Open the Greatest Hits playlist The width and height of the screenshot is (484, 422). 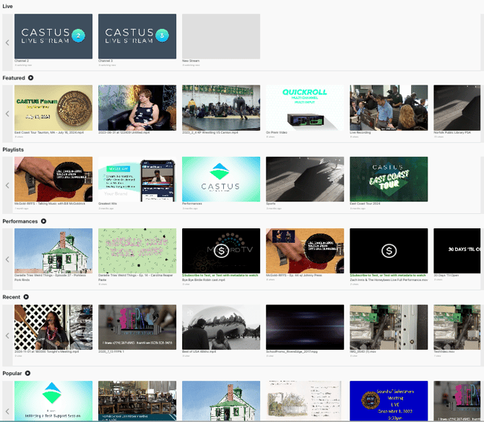[x=137, y=179]
